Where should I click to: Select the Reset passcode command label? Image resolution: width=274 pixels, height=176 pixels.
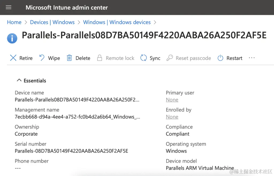click(x=193, y=58)
